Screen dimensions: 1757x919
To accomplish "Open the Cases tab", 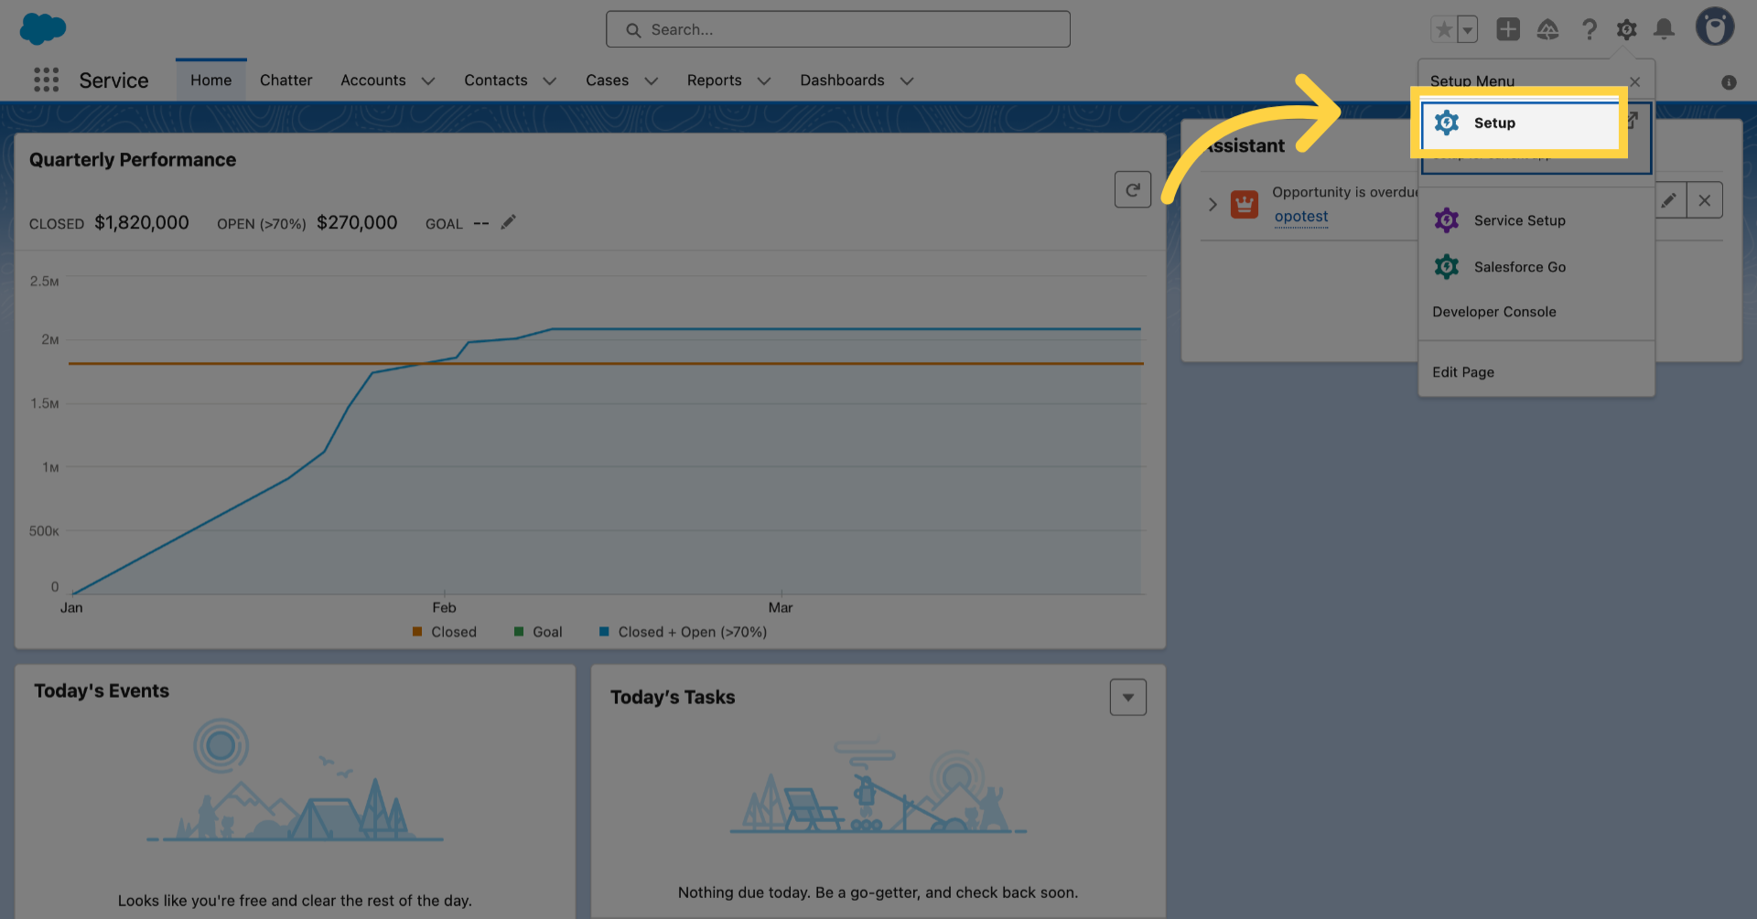I will point(607,80).
